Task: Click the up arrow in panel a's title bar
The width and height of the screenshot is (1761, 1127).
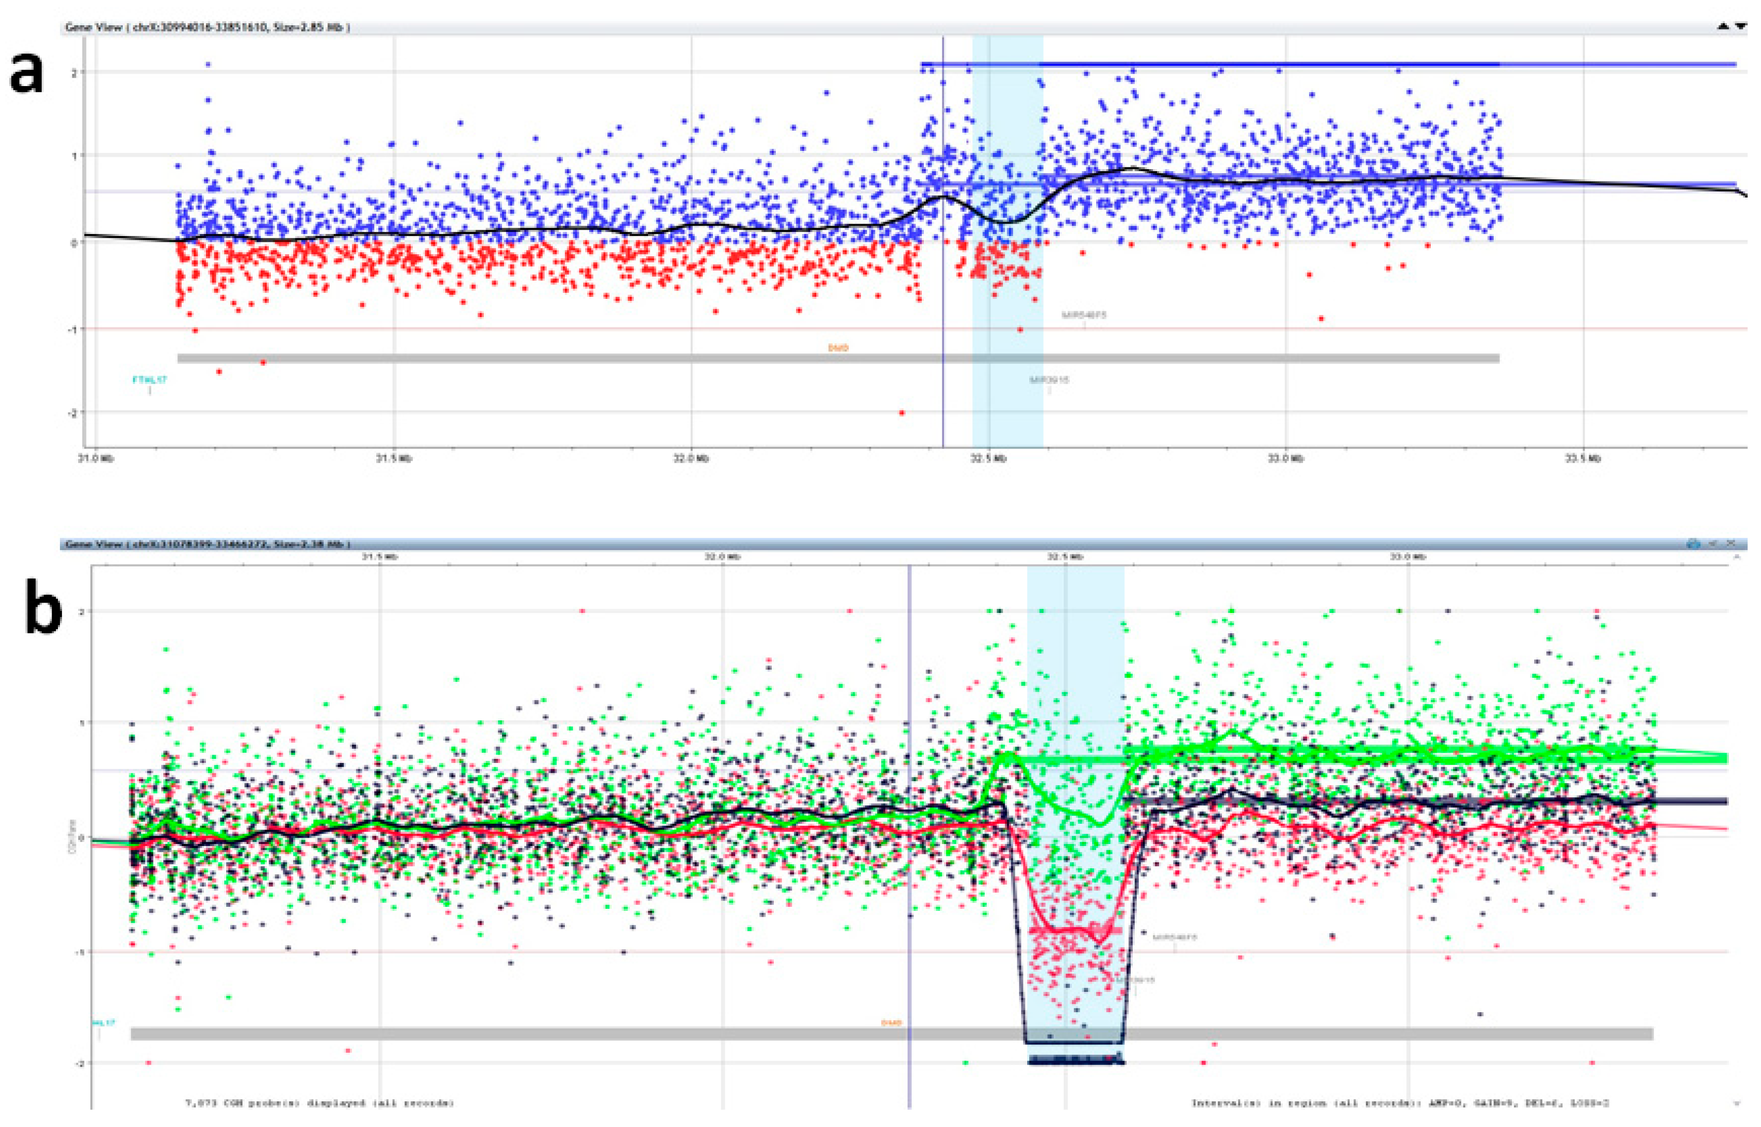Action: click(1723, 26)
